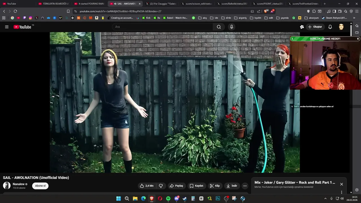Open YouTube account avatar menu

point(341,27)
